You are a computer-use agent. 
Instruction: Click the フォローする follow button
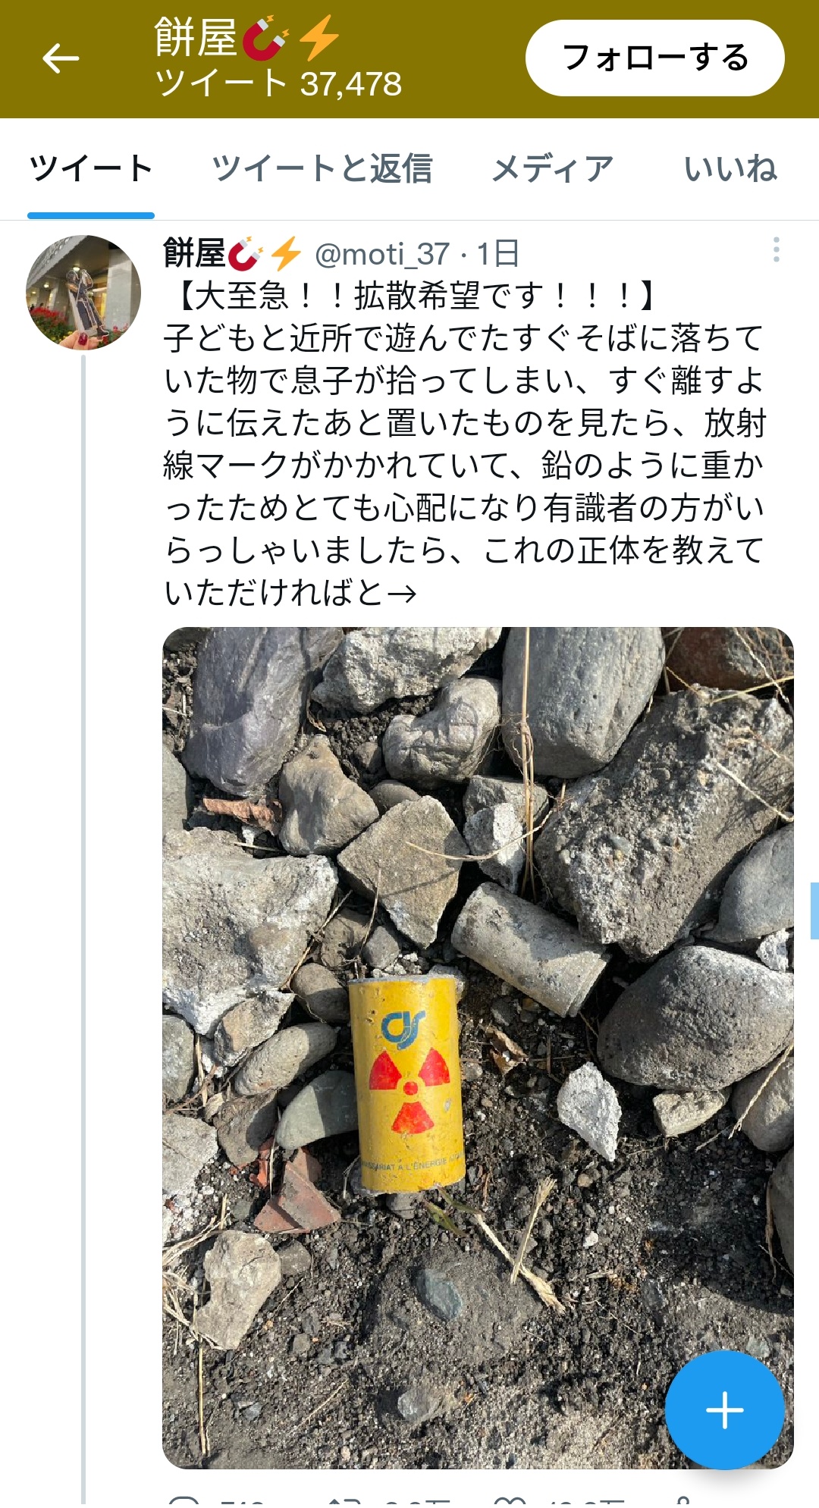tap(654, 58)
